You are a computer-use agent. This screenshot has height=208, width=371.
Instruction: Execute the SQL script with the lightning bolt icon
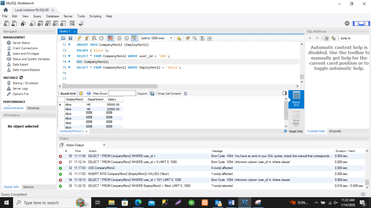[x=79, y=38]
